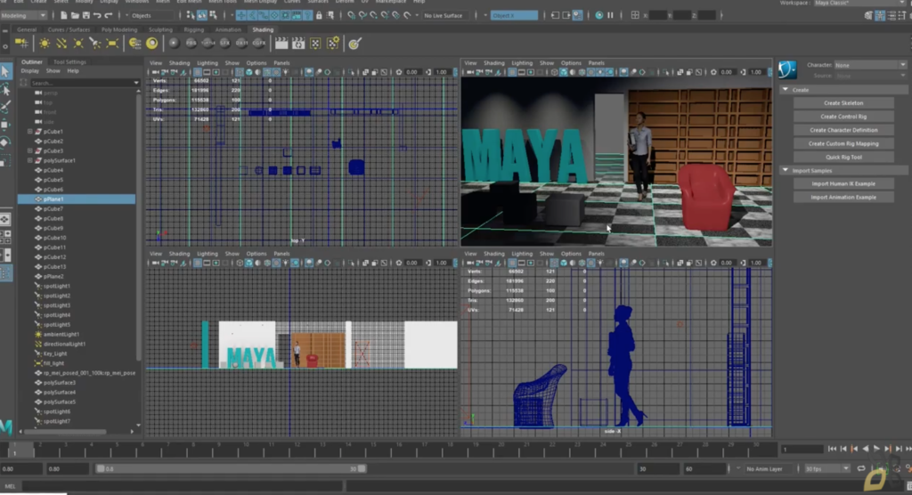Click the target render shelf icon
The image size is (912, 495).
coord(354,44)
